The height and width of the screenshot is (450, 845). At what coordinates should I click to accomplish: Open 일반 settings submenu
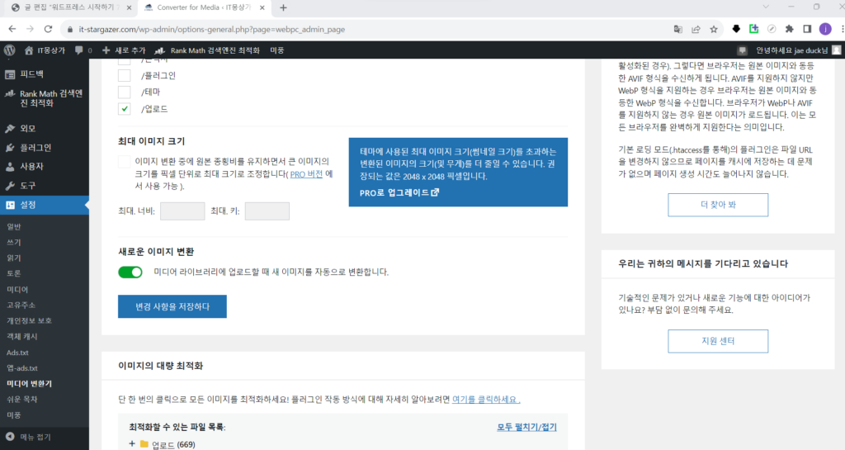[x=14, y=226]
